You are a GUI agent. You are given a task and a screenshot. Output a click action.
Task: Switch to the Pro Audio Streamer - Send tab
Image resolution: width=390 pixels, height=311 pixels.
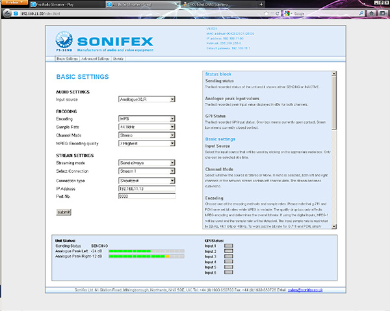pyautogui.click(x=142, y=5)
